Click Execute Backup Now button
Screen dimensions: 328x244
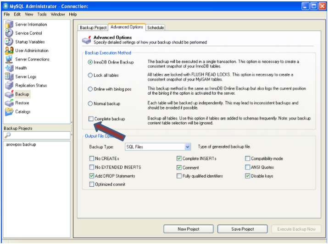[296, 229]
